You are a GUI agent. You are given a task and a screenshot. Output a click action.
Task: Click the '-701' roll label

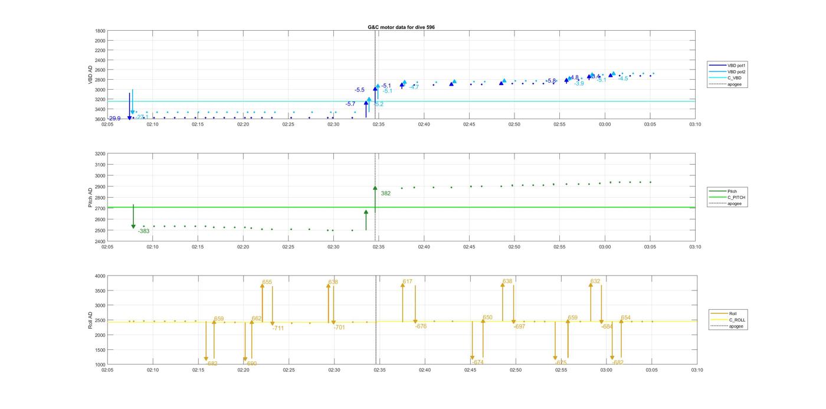[x=339, y=328]
